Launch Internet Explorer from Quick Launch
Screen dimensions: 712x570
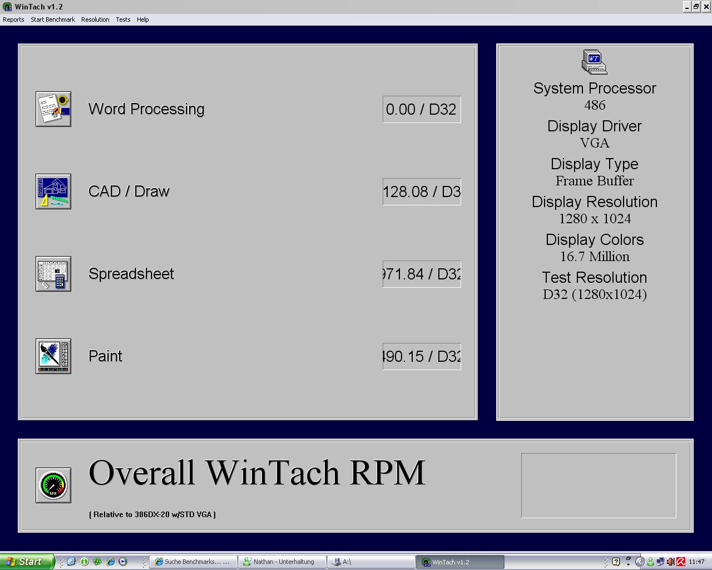pyautogui.click(x=110, y=562)
